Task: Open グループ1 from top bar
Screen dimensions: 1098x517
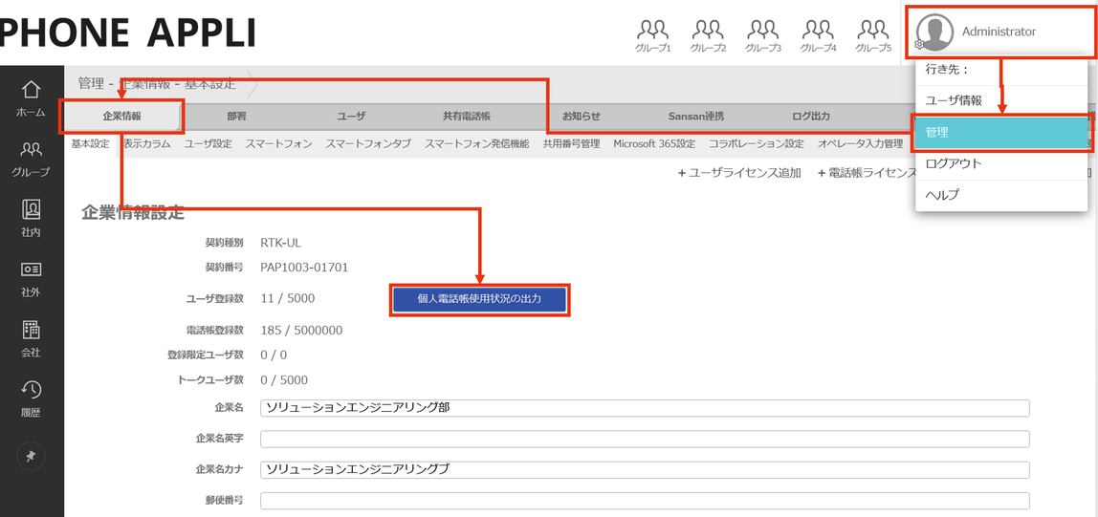Action: tap(653, 35)
